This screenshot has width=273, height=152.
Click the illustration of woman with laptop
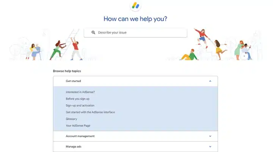point(35,51)
